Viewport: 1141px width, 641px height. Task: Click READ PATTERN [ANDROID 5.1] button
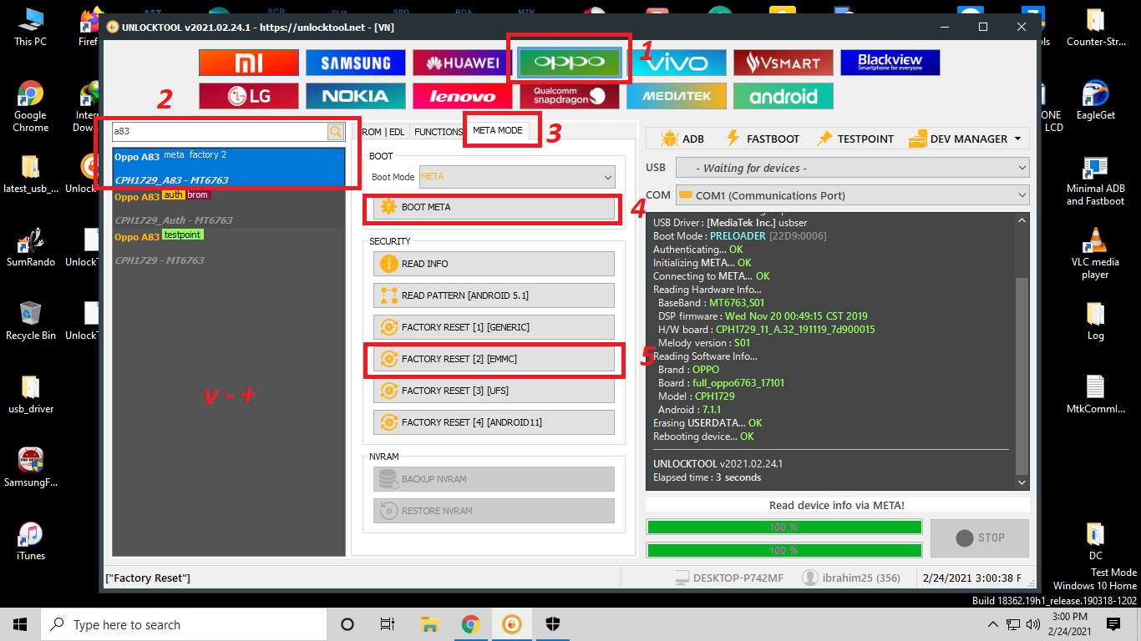tap(494, 295)
